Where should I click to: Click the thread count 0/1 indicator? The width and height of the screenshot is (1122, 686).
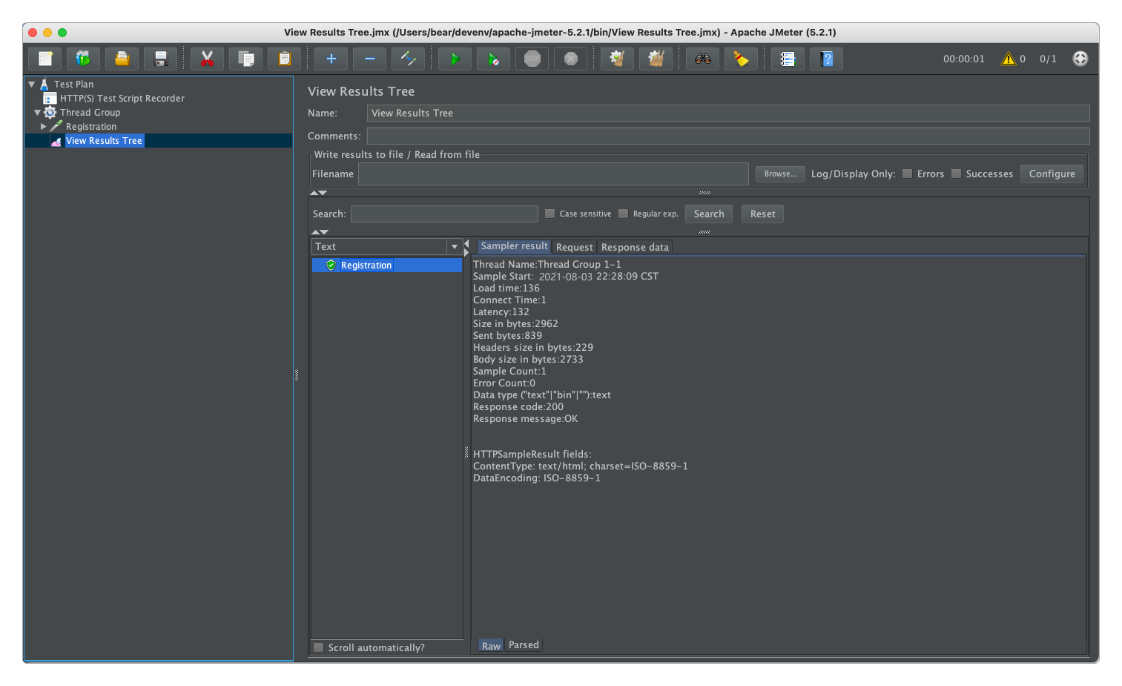click(1048, 59)
